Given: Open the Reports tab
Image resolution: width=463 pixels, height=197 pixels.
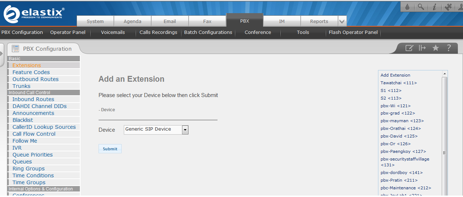Looking at the screenshot, I should point(319,21).
